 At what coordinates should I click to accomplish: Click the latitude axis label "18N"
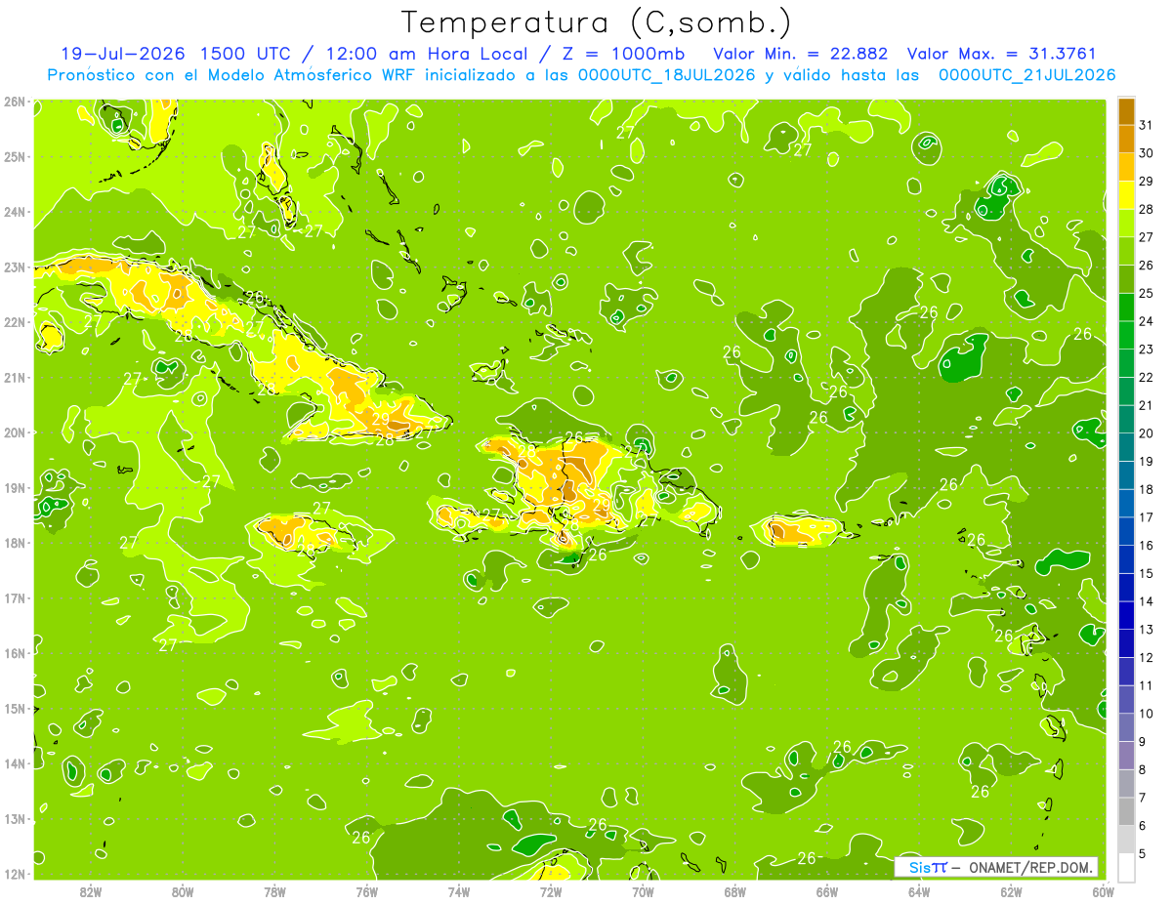(x=14, y=543)
